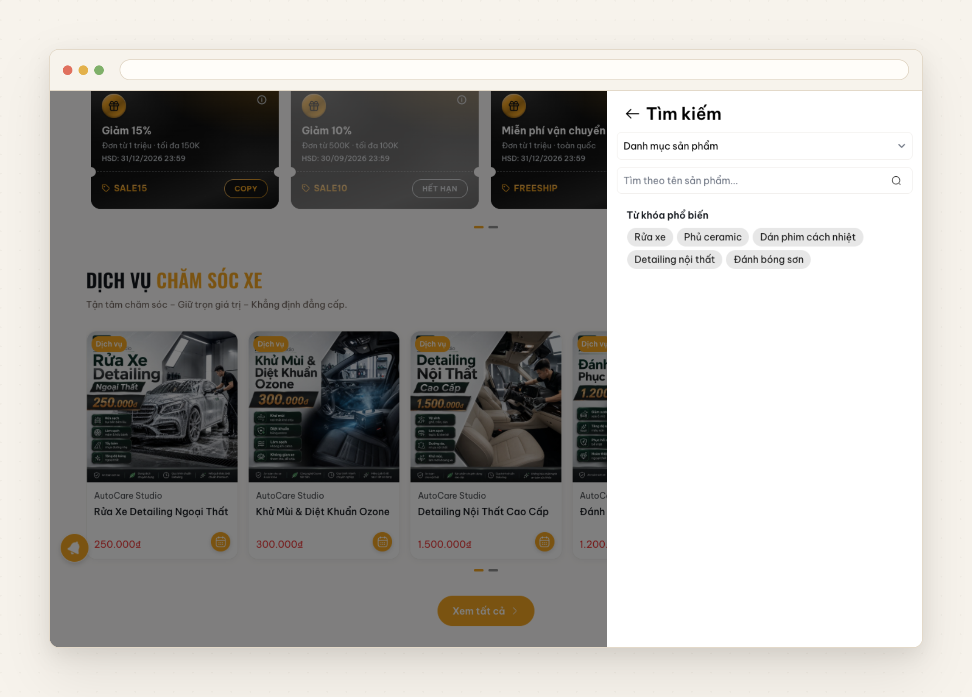Screen dimensions: 972x697
Task: Click the tag icon next to SALE15
Action: tap(106, 188)
